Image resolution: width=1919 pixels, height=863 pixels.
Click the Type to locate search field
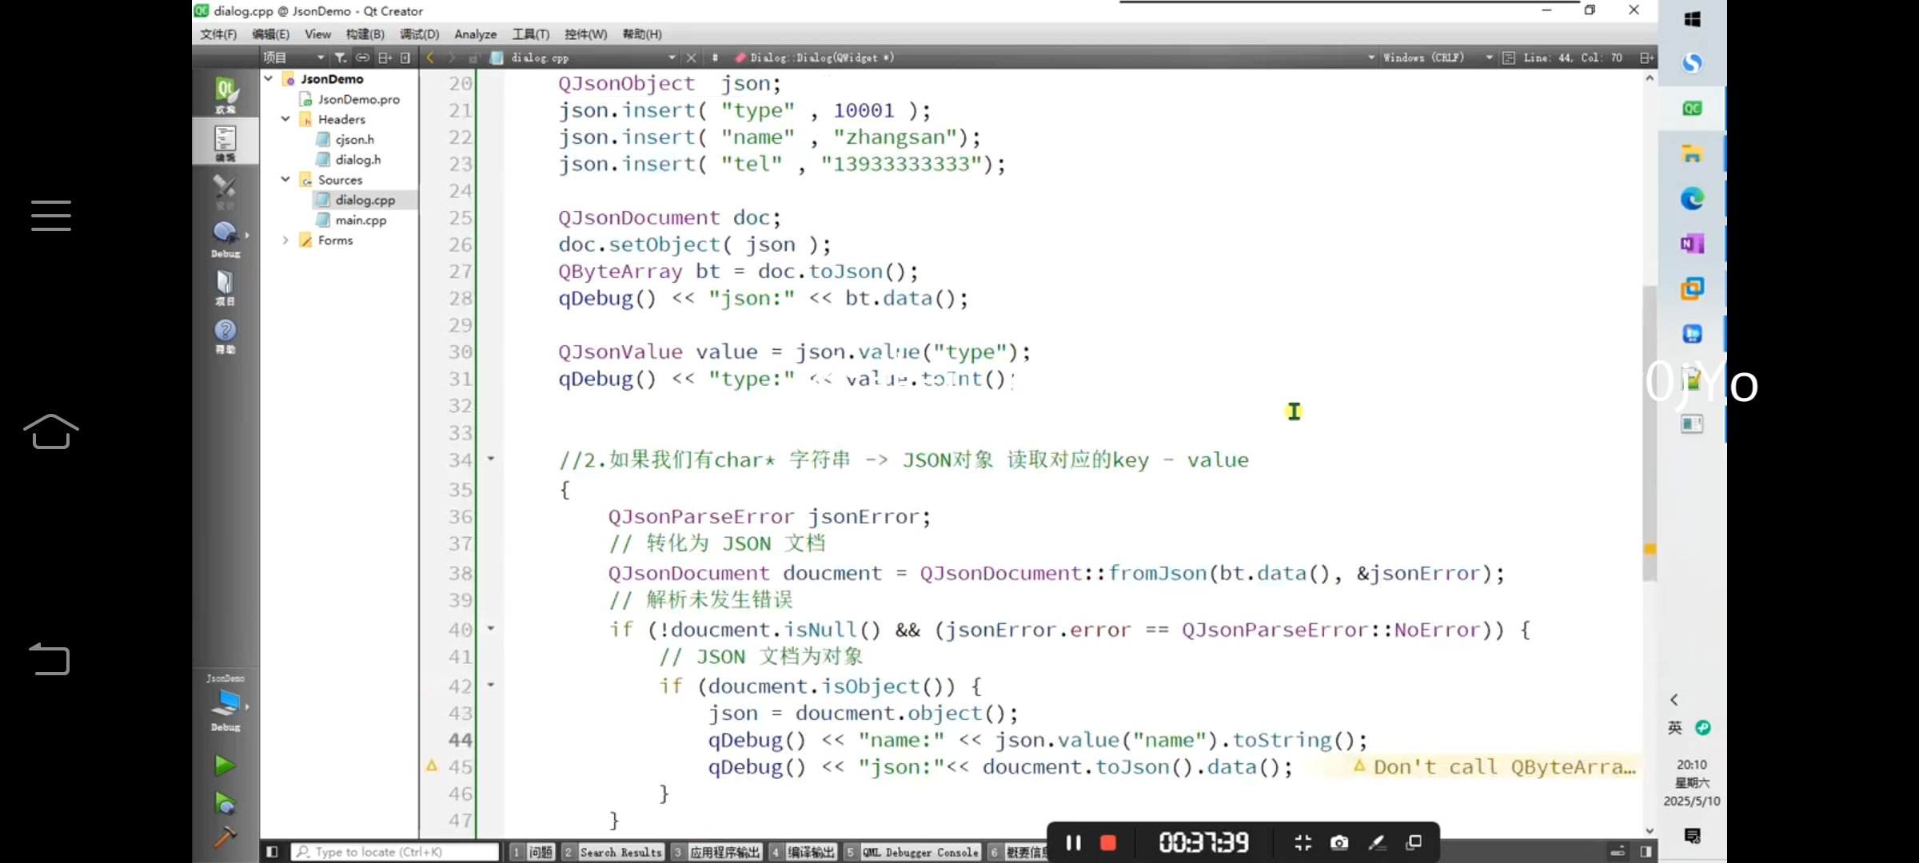396,852
